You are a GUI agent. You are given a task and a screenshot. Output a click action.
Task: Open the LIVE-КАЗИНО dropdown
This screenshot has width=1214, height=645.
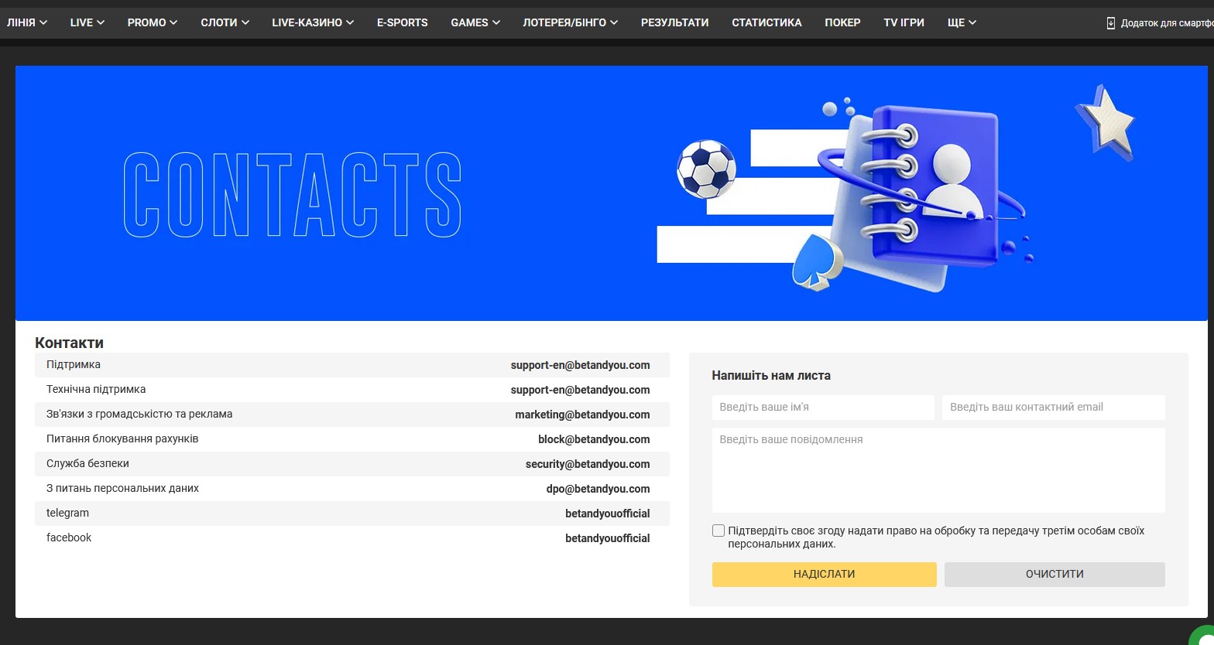tap(313, 22)
